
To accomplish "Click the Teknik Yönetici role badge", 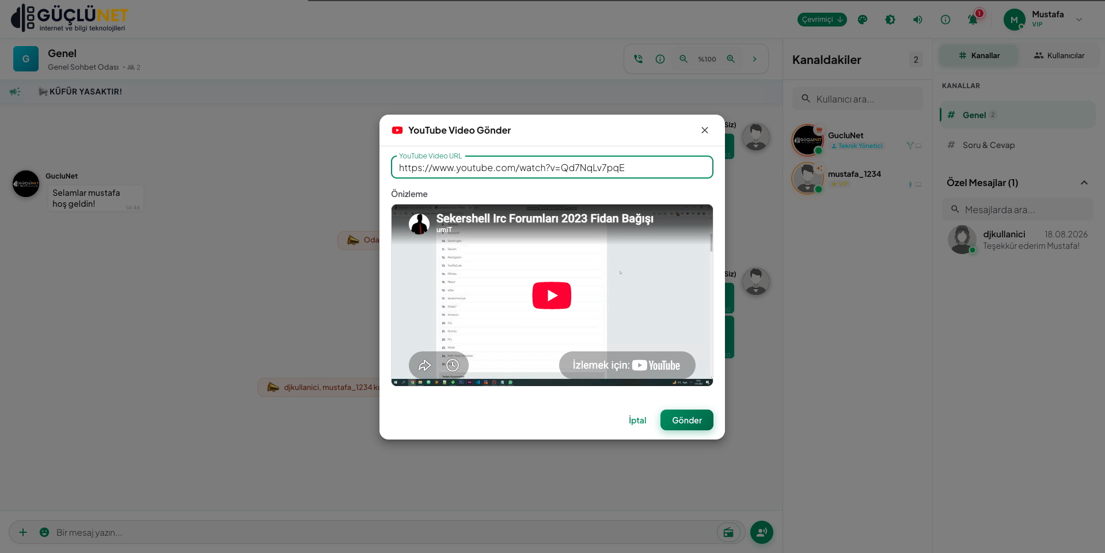I will [857, 146].
